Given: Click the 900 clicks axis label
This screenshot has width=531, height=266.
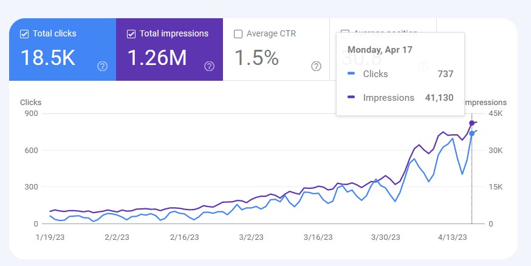Looking at the screenshot, I should coord(31,114).
